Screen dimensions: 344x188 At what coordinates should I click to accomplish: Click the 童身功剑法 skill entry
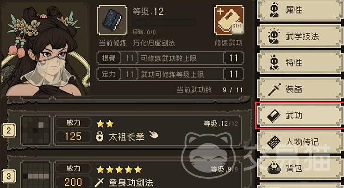coord(131,182)
